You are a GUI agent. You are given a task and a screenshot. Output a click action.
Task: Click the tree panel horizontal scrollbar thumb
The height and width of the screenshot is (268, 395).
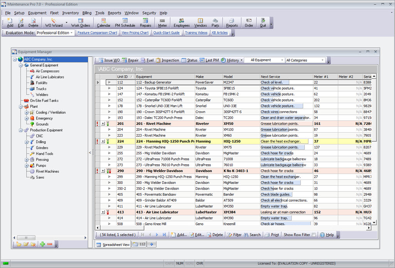tap(26, 237)
